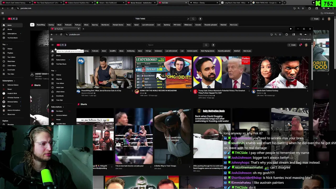Select the Kickboxing chip in the front window
Viewport: 336px width, 189px height.
131,51
